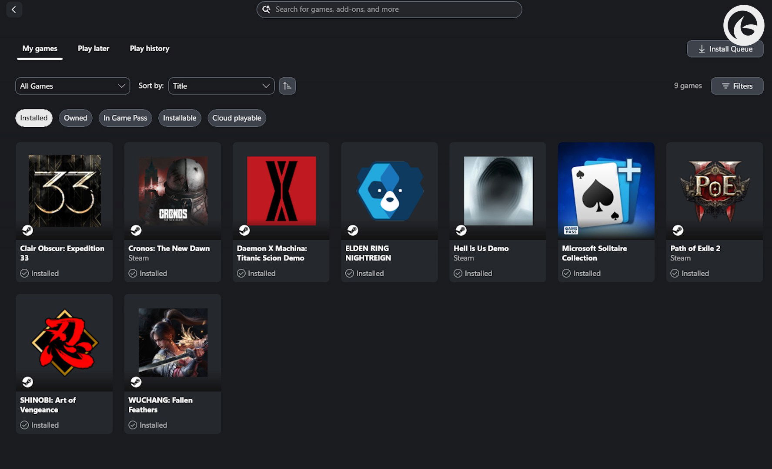
Task: Click installed checkmark under Hell is Us Demo
Action: (x=458, y=273)
